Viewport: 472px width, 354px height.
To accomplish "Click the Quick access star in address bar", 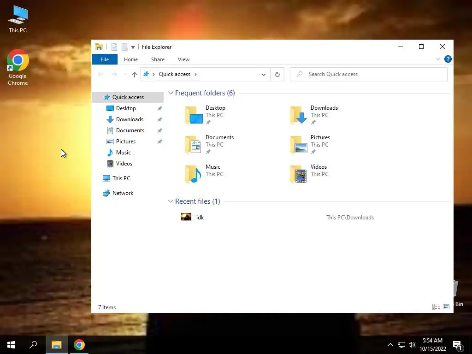I will pos(146,74).
